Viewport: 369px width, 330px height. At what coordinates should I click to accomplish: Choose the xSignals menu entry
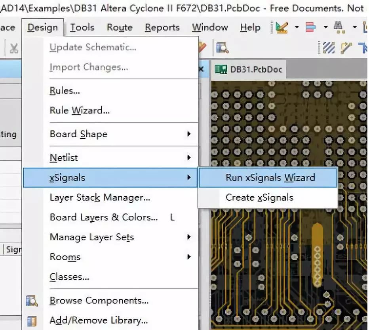[x=110, y=178]
